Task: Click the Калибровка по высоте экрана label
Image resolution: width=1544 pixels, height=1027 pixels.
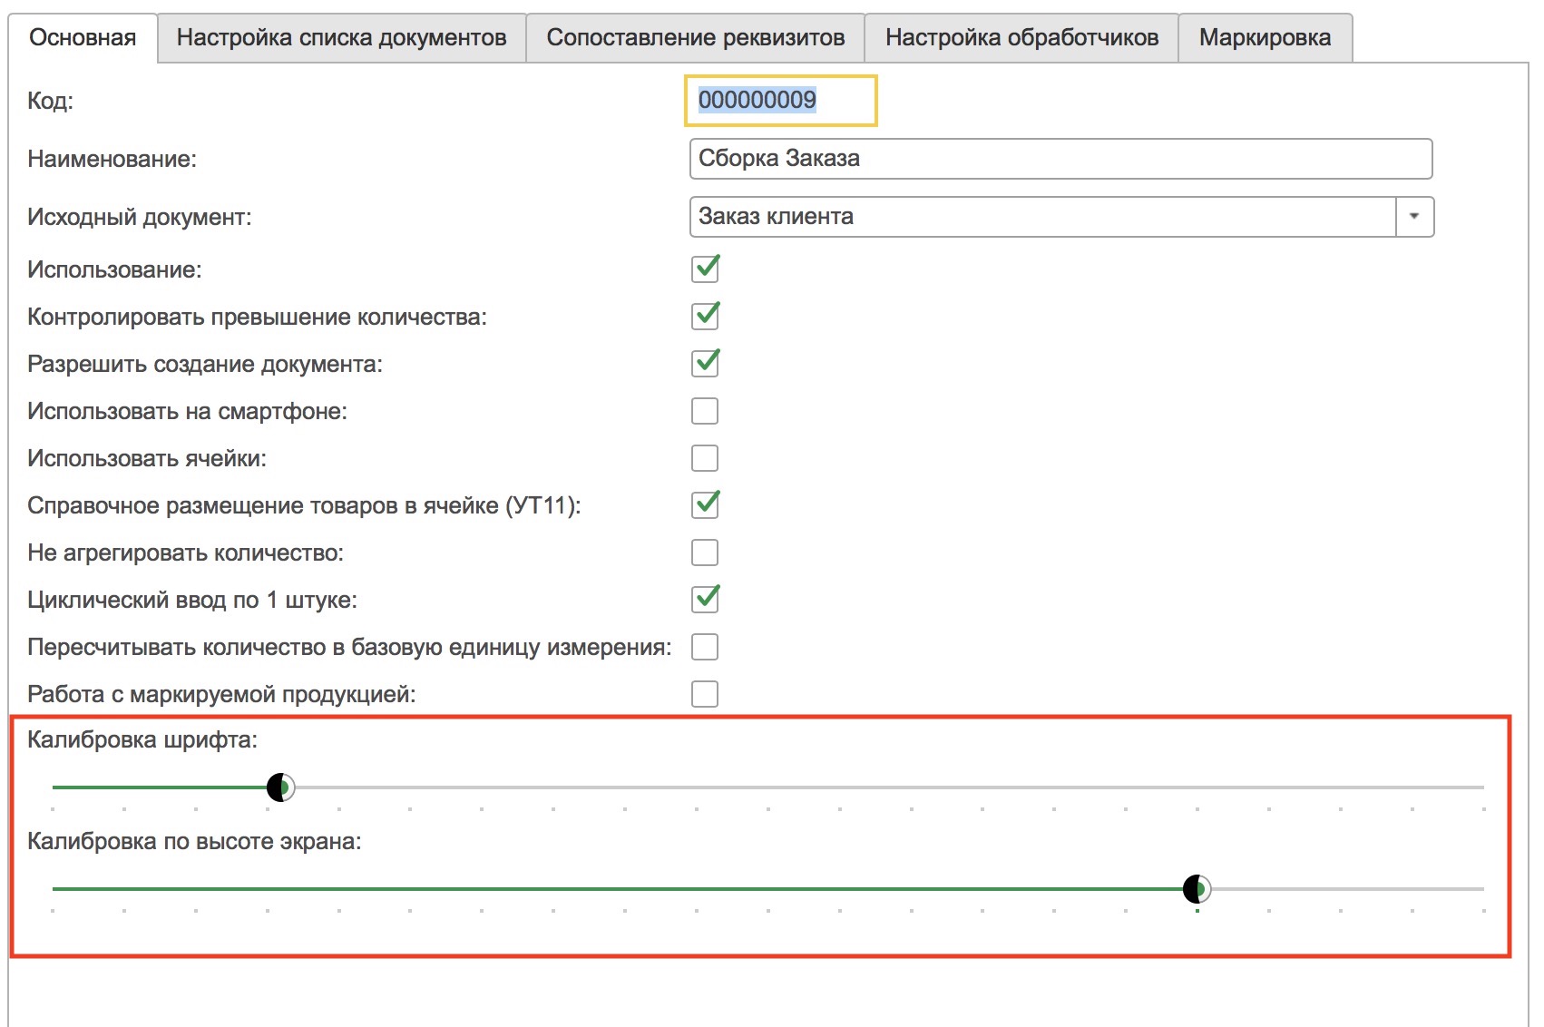Action: (194, 842)
